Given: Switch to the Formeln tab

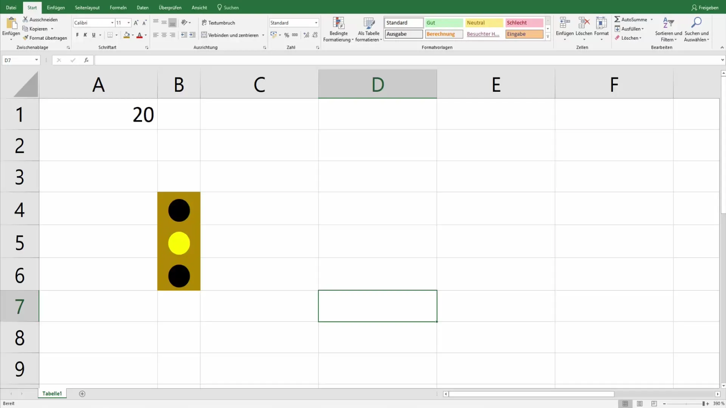Looking at the screenshot, I should pos(118,8).
